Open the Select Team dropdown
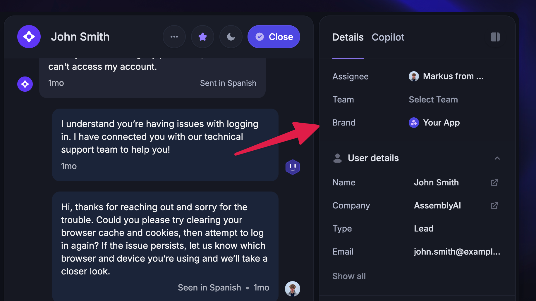 pyautogui.click(x=433, y=100)
